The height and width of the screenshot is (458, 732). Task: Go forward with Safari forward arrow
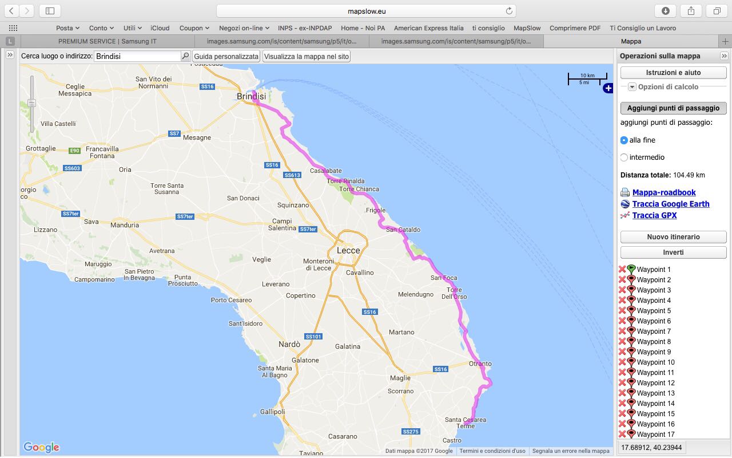click(27, 11)
